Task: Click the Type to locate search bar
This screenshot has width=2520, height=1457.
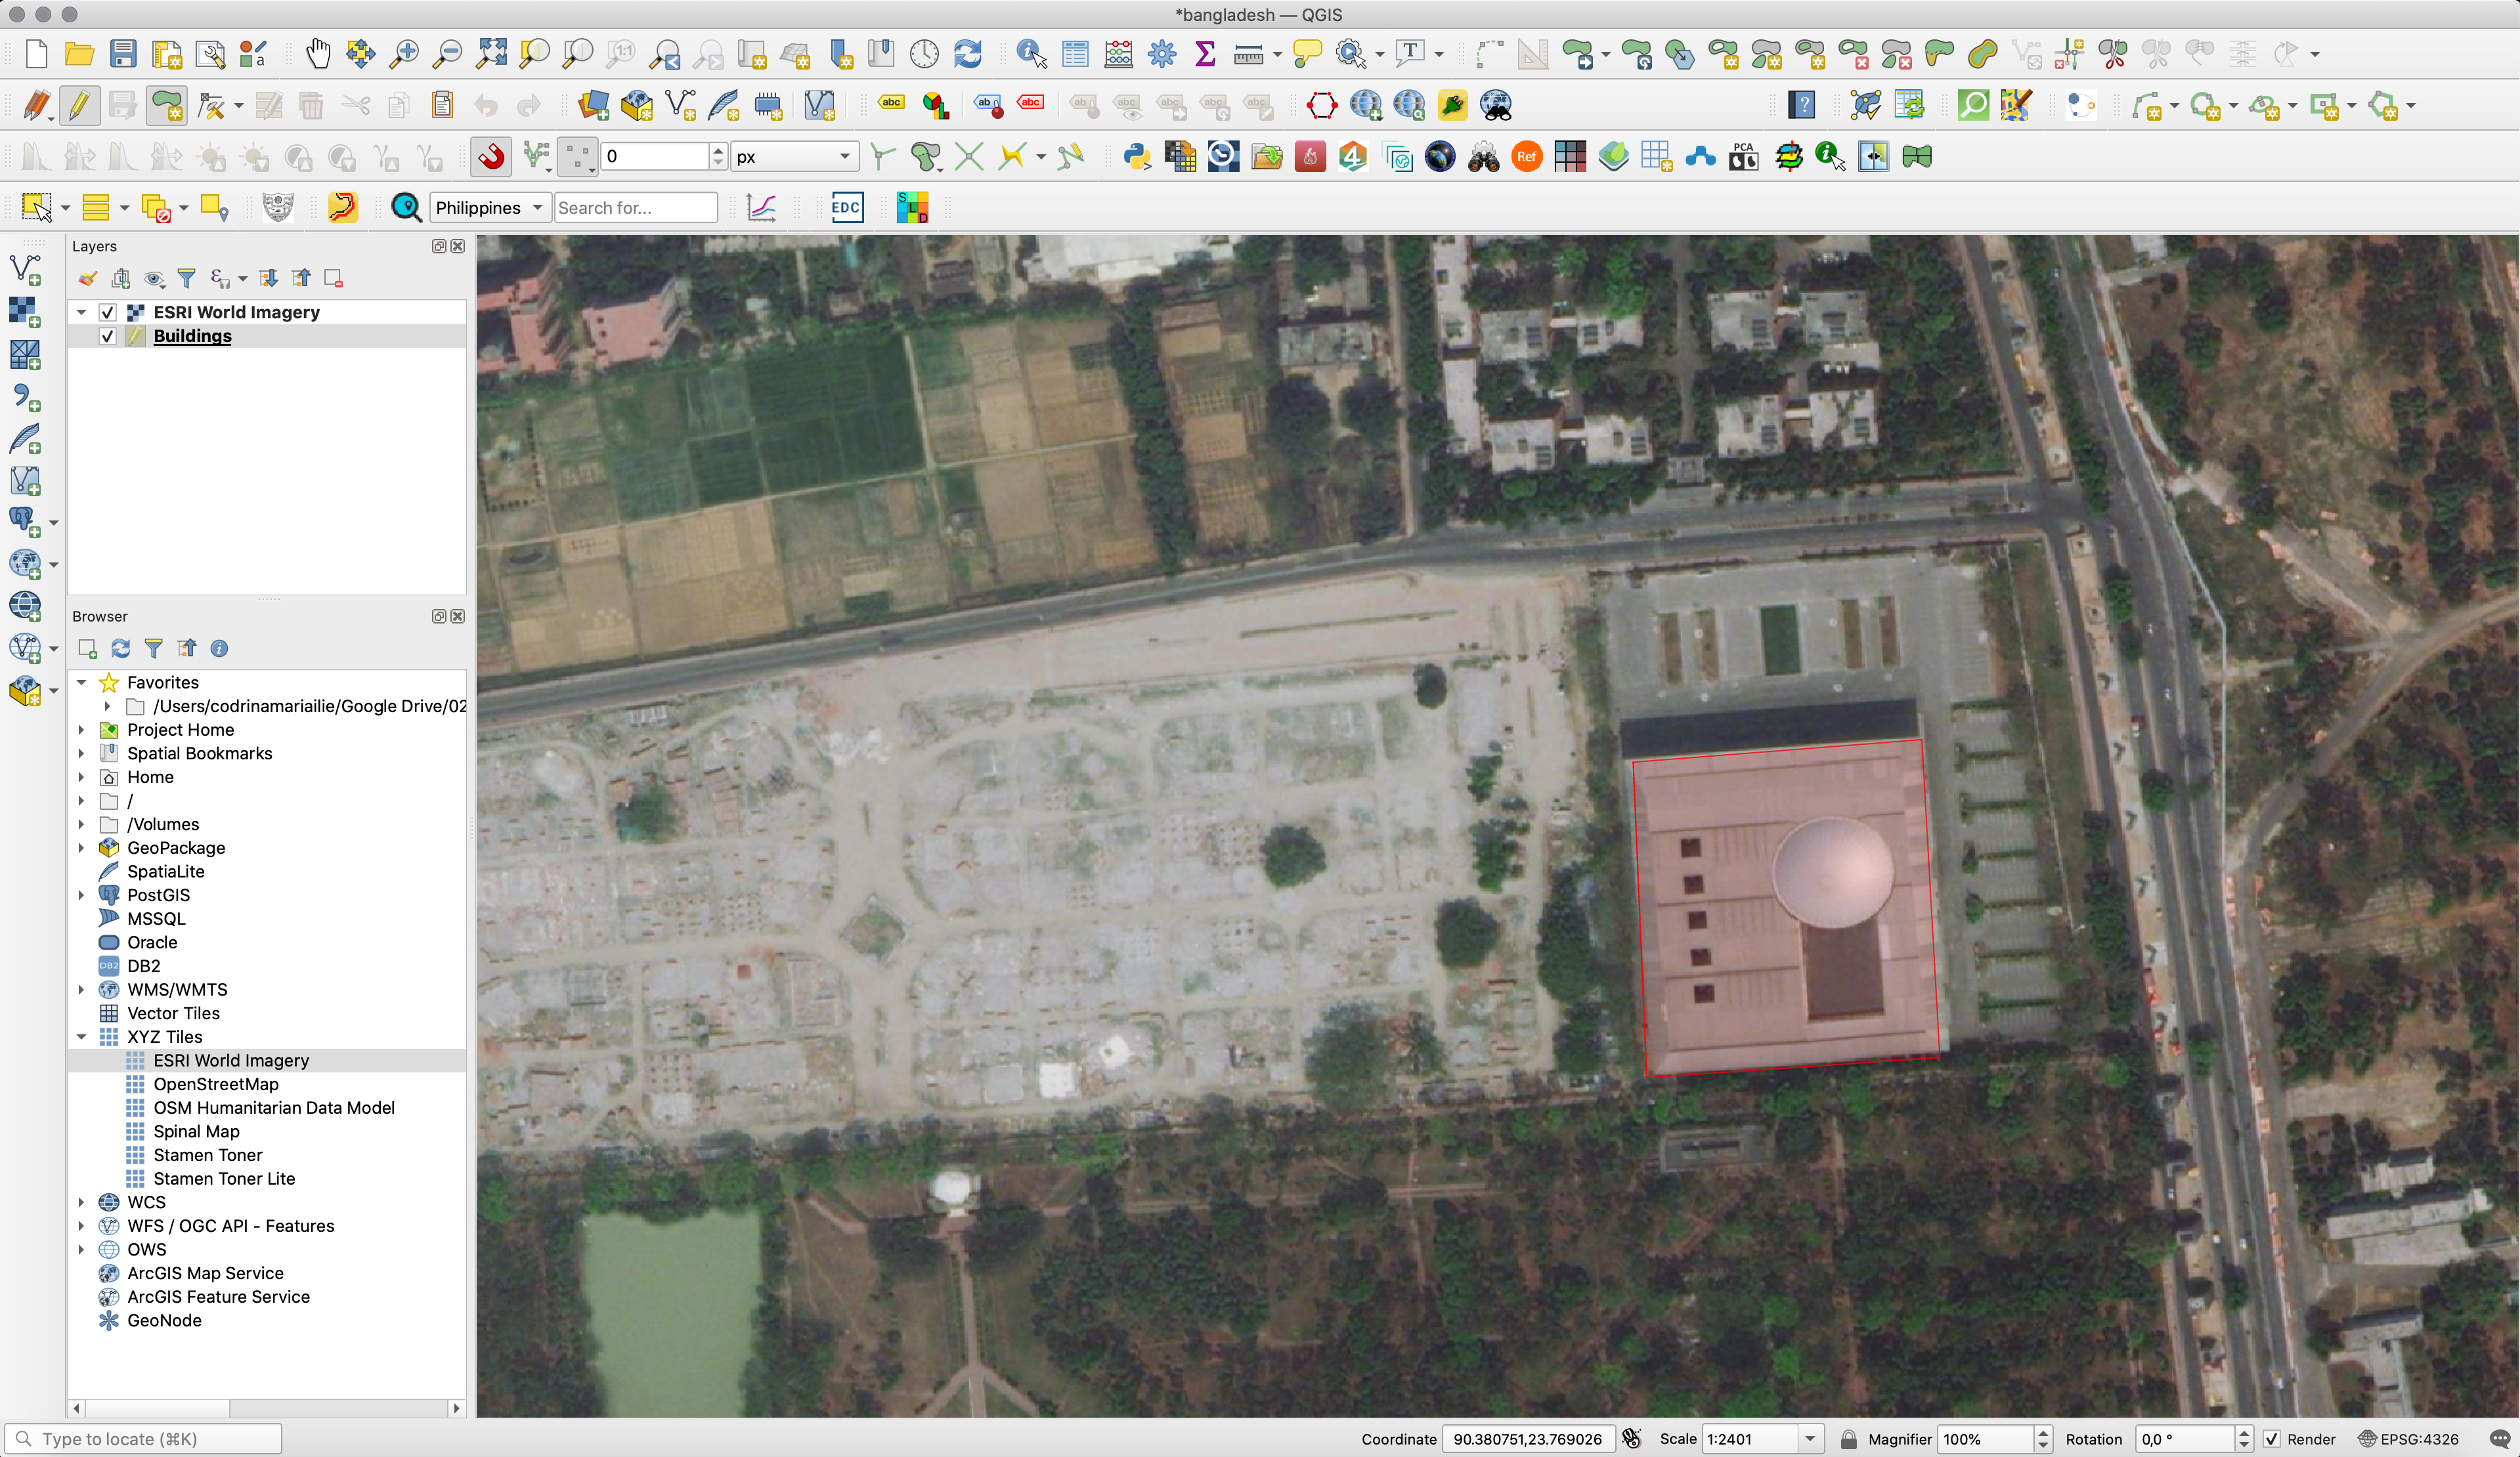Action: [x=144, y=1439]
